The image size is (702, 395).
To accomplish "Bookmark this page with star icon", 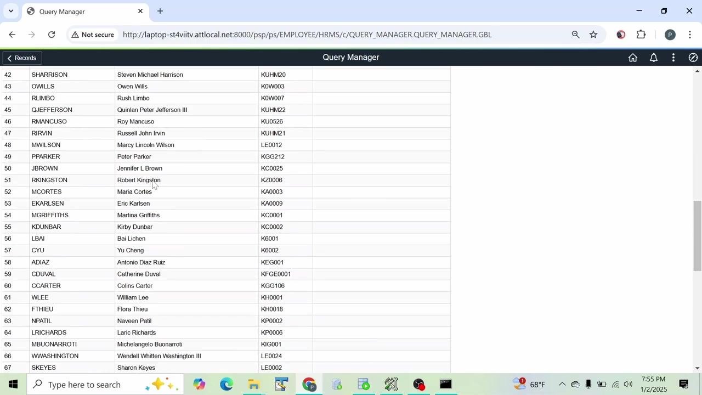I will tap(593, 35).
